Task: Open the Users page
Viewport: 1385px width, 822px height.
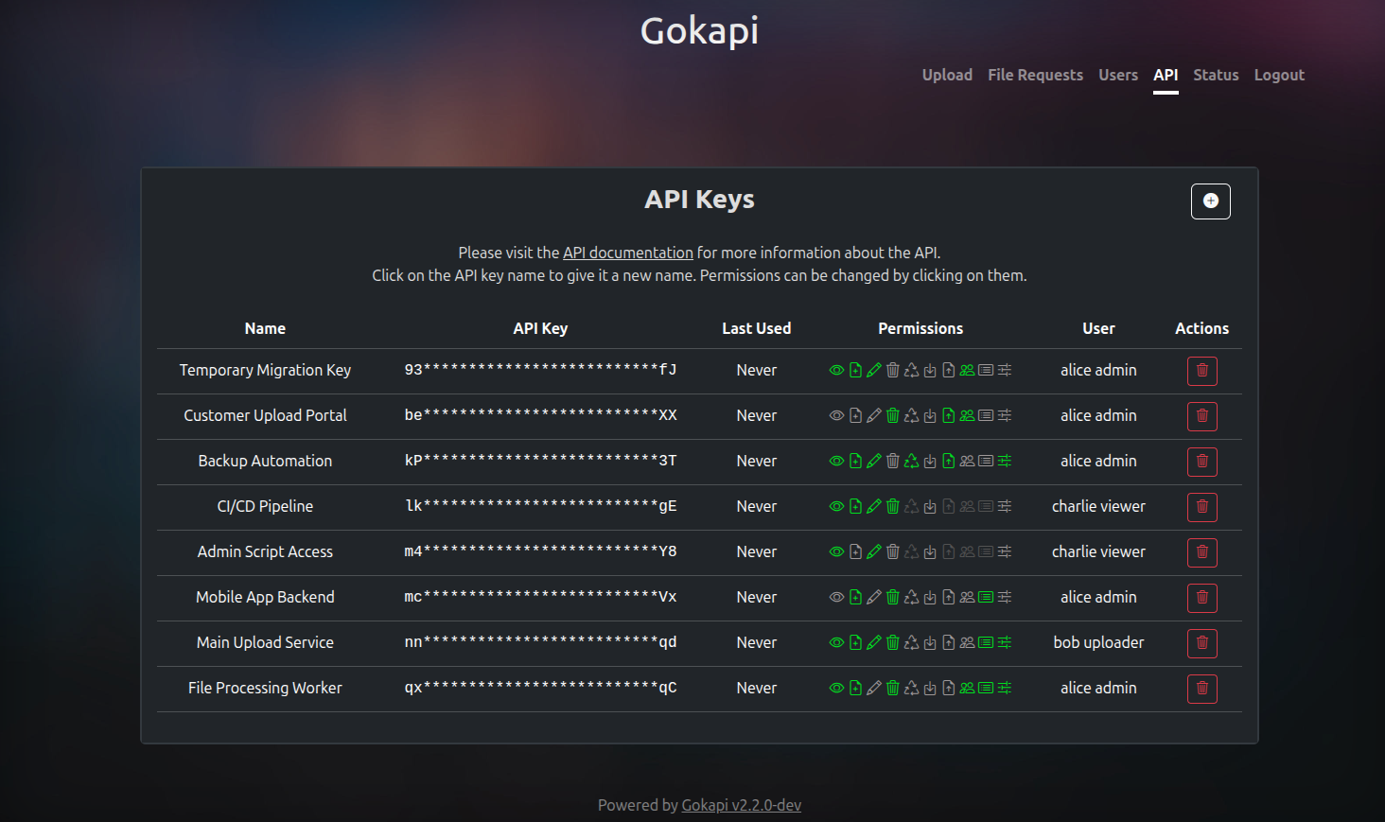Action: (x=1118, y=75)
